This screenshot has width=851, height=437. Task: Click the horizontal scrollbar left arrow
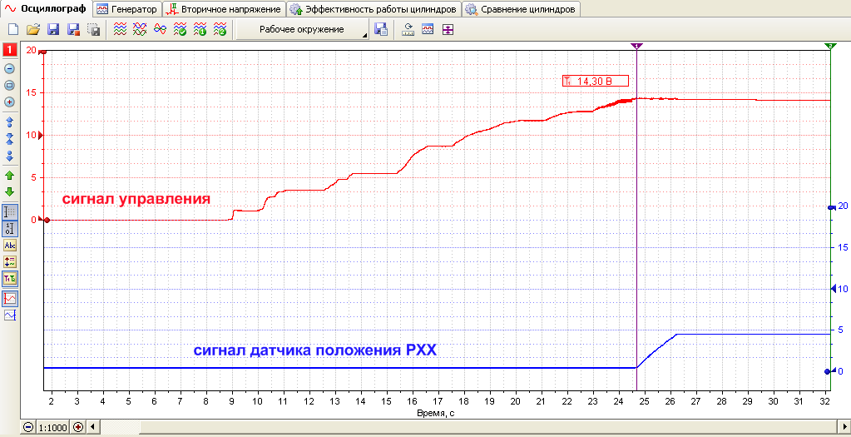(92, 427)
